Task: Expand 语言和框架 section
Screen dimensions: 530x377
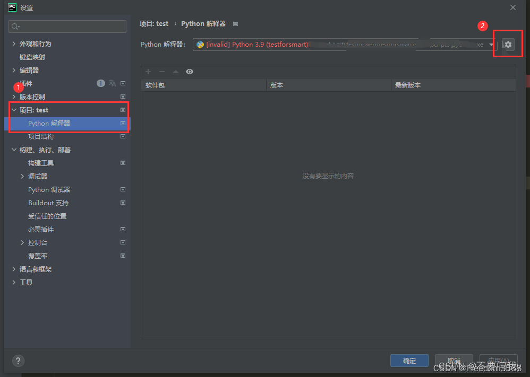Action: pos(14,269)
